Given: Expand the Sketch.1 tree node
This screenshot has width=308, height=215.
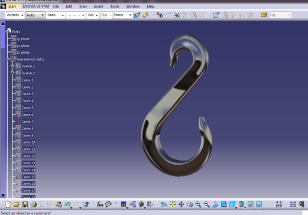Looking at the screenshot, I should (12, 66).
